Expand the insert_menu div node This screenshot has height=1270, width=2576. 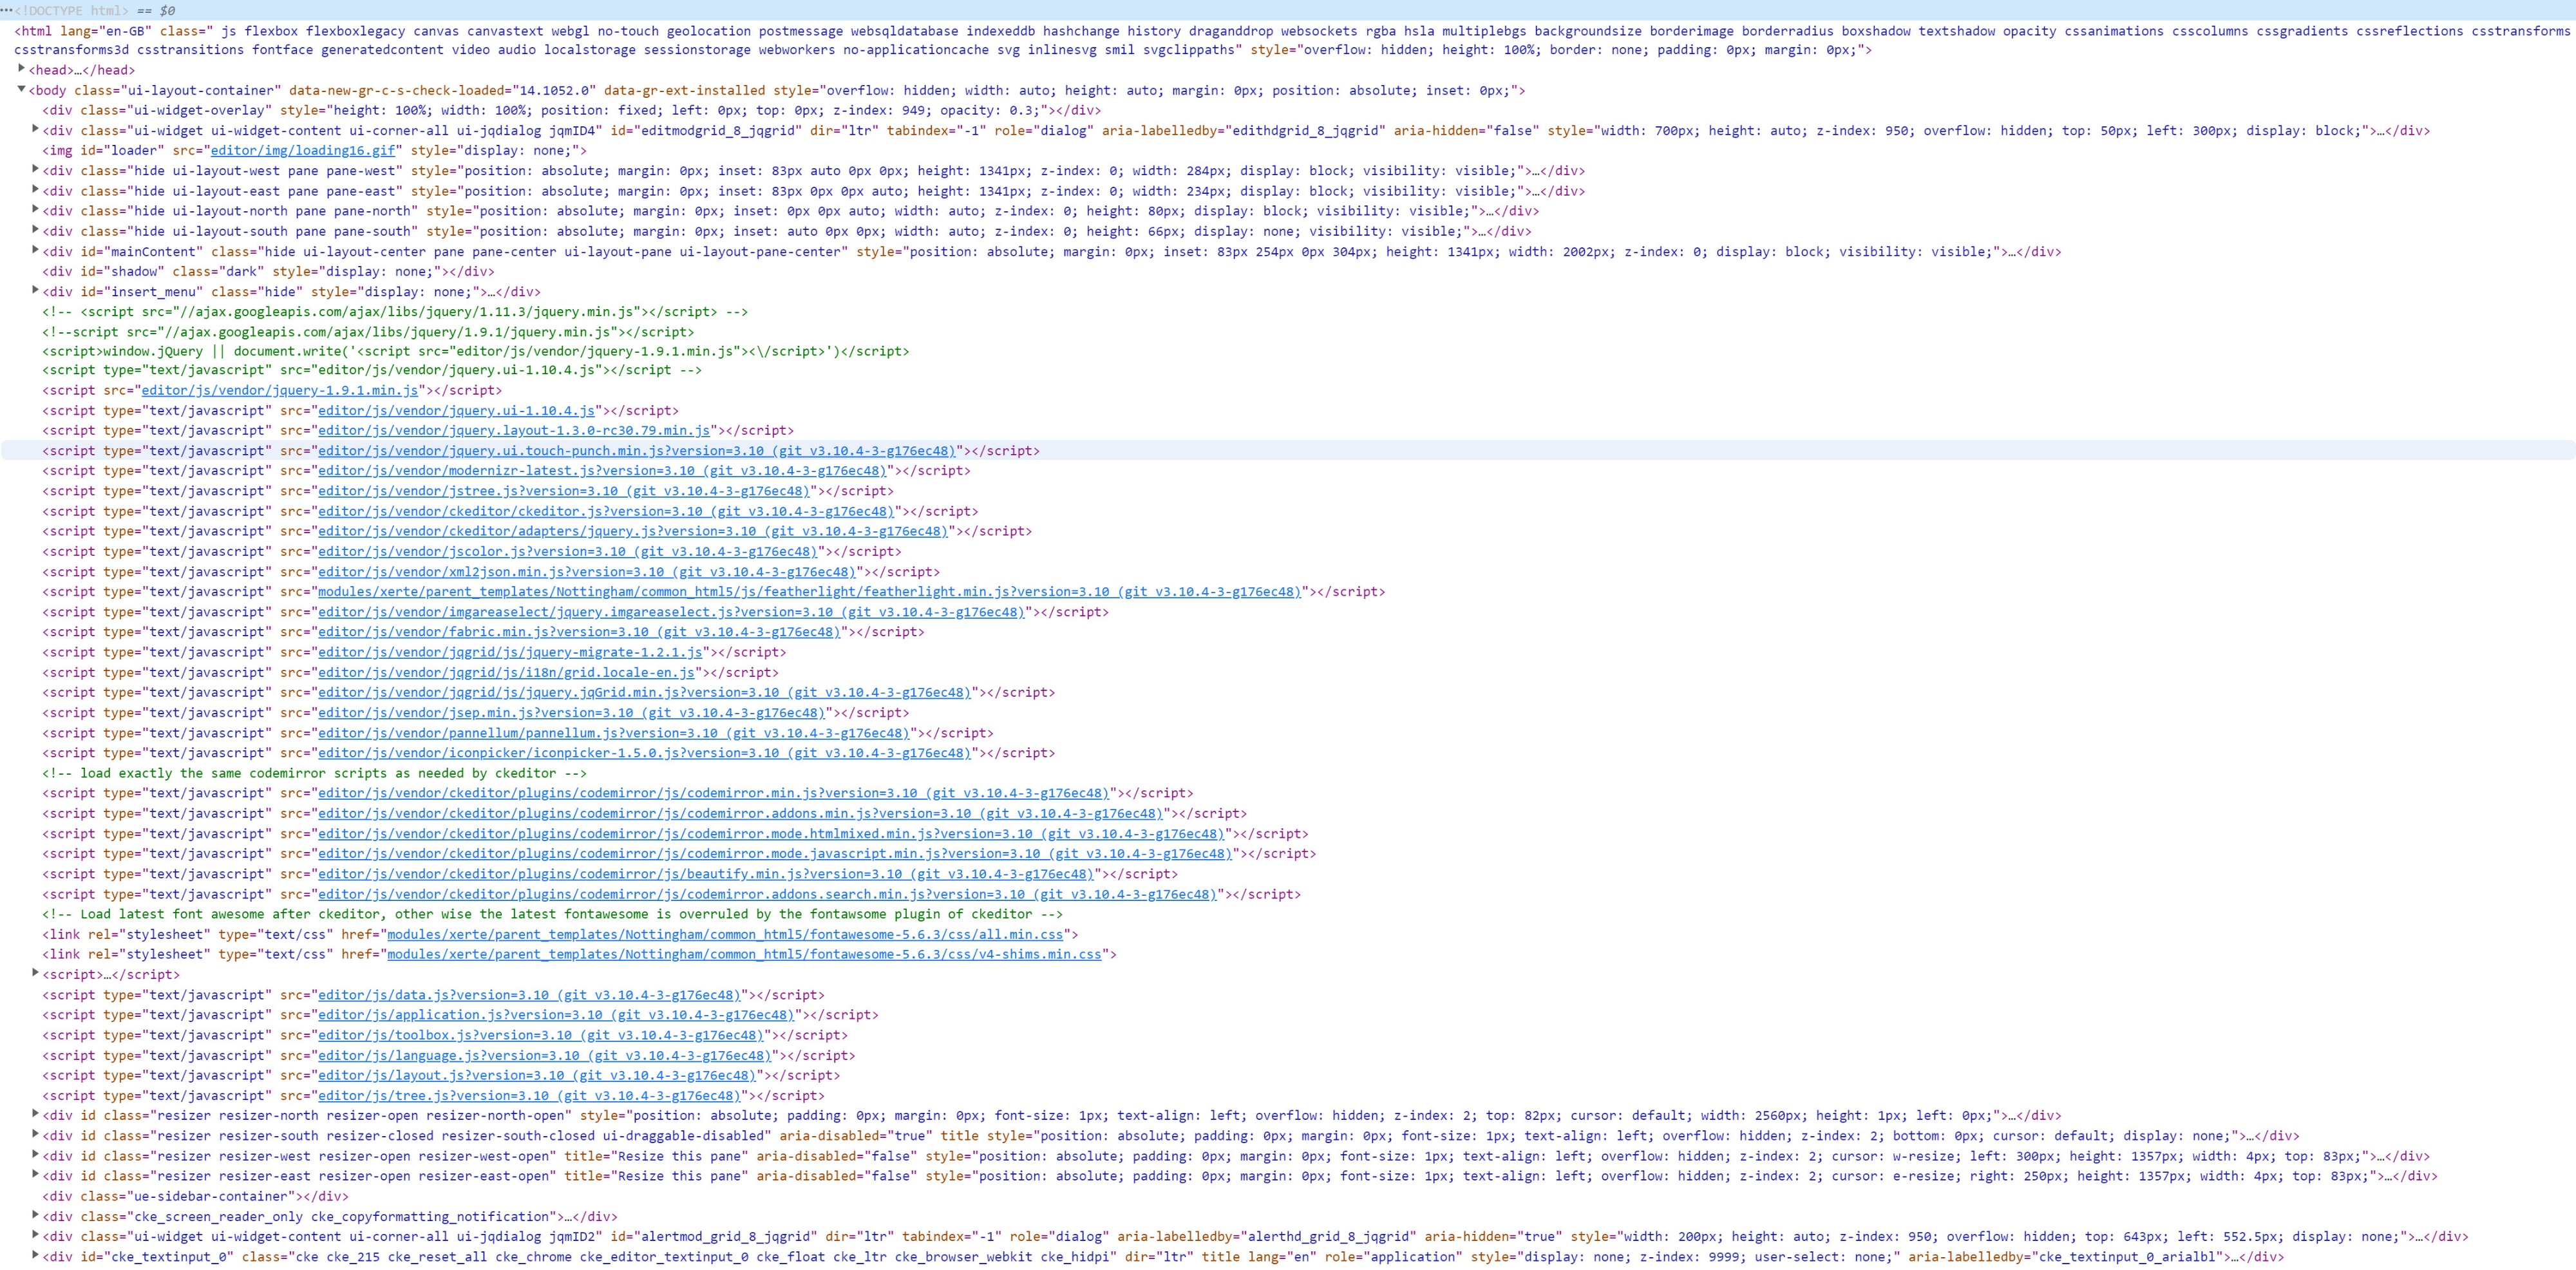coord(36,290)
